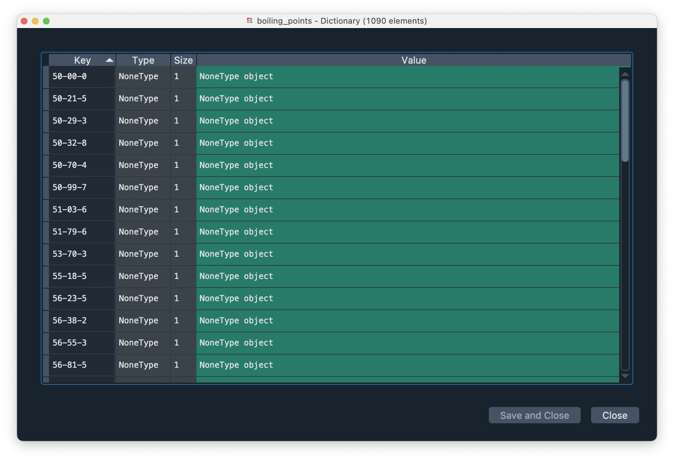Click the Type column header
Viewport: 674px width, 461px height.
[143, 60]
